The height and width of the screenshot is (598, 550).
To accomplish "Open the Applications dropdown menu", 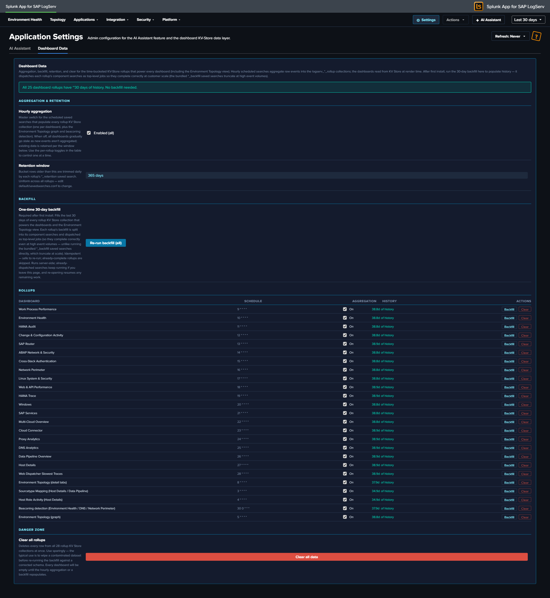I will tap(86, 20).
